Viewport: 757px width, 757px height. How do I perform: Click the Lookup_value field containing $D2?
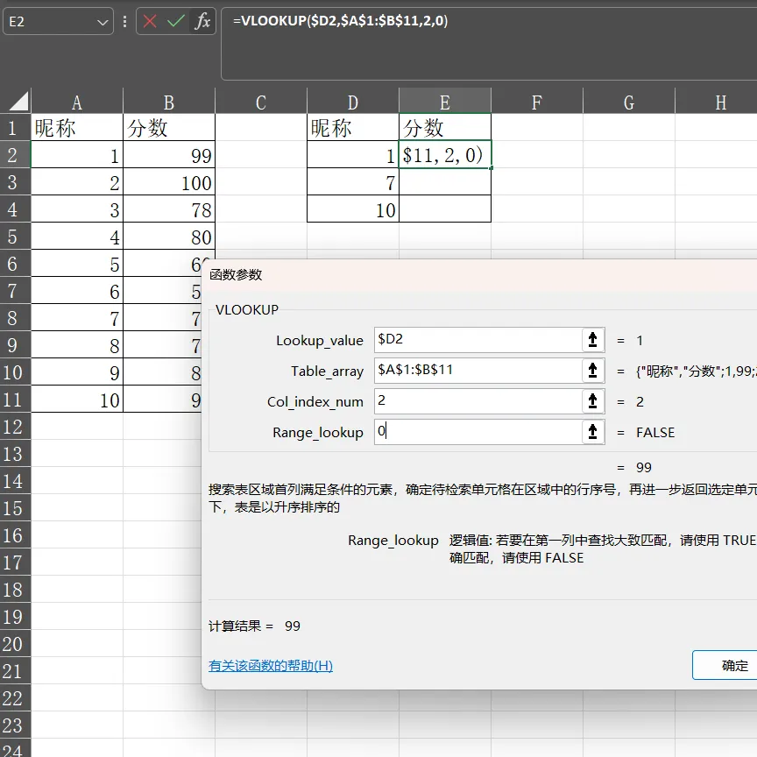[x=478, y=340]
